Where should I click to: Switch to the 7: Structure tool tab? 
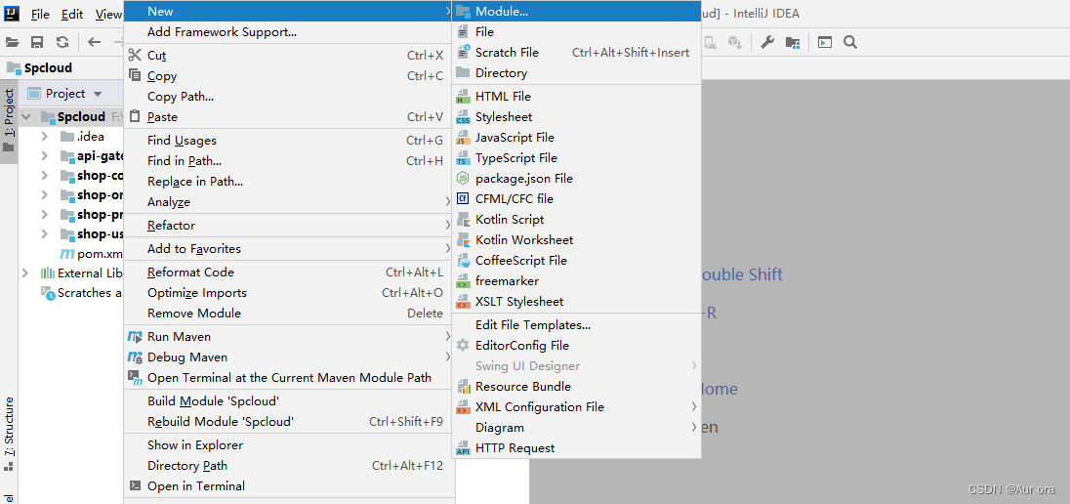tap(9, 435)
